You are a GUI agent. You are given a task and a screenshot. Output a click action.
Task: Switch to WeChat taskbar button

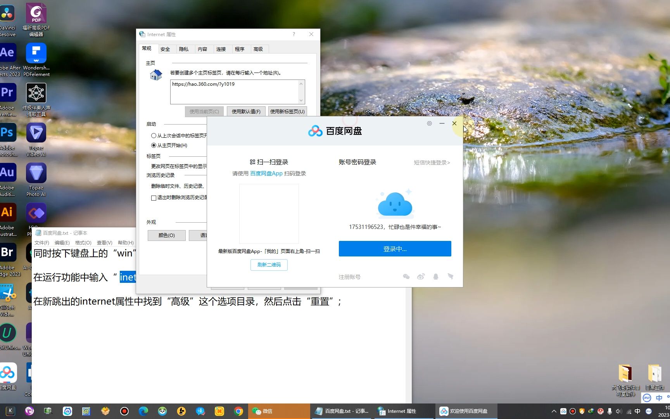pyautogui.click(x=278, y=411)
